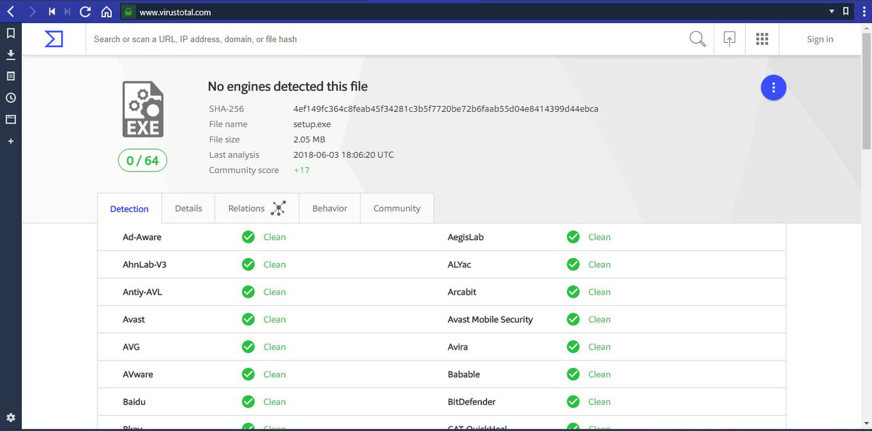Click the 2.05 MB file size value
Screen dimensions: 872x431
pos(309,140)
